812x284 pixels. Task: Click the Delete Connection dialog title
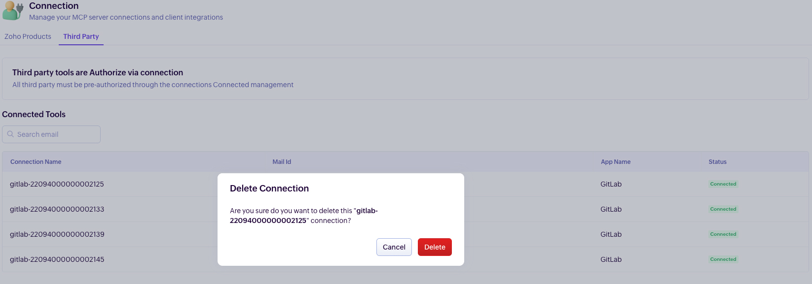pos(269,189)
